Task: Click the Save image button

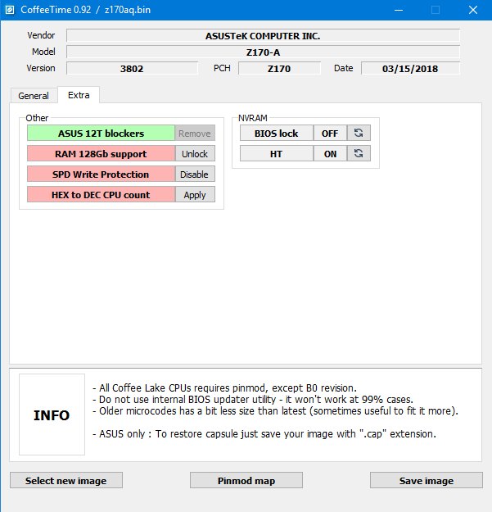Action: point(426,480)
